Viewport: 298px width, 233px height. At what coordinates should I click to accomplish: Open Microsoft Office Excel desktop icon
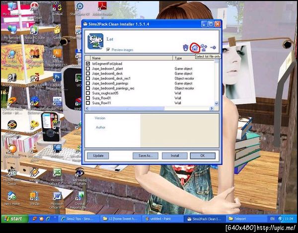(57, 176)
